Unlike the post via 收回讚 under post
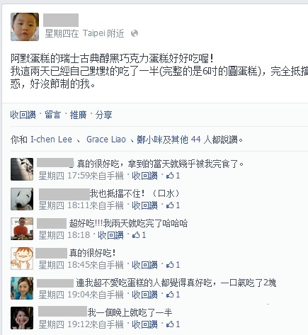The image size is (308, 335). [x=23, y=115]
